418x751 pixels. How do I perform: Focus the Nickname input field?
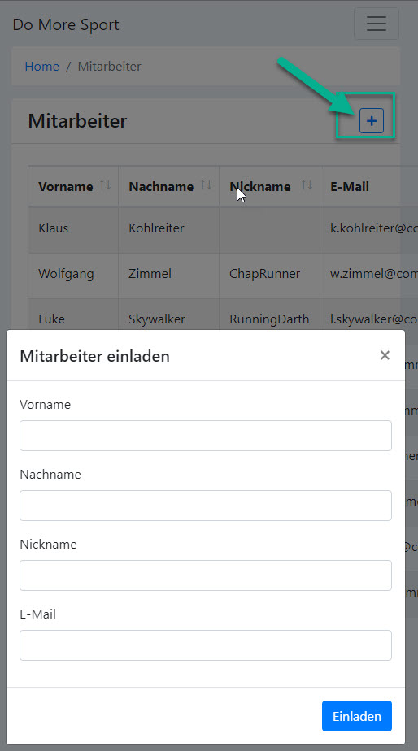coord(206,575)
